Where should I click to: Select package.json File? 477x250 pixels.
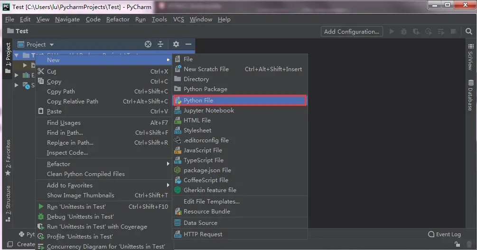pos(240,170)
